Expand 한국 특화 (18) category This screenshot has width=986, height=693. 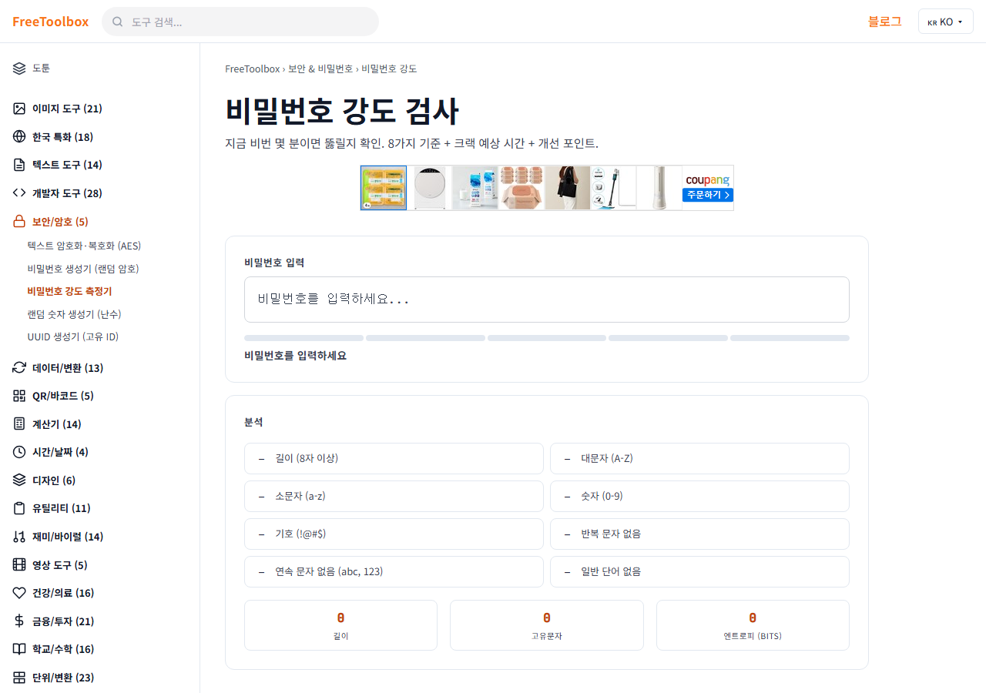tap(62, 137)
